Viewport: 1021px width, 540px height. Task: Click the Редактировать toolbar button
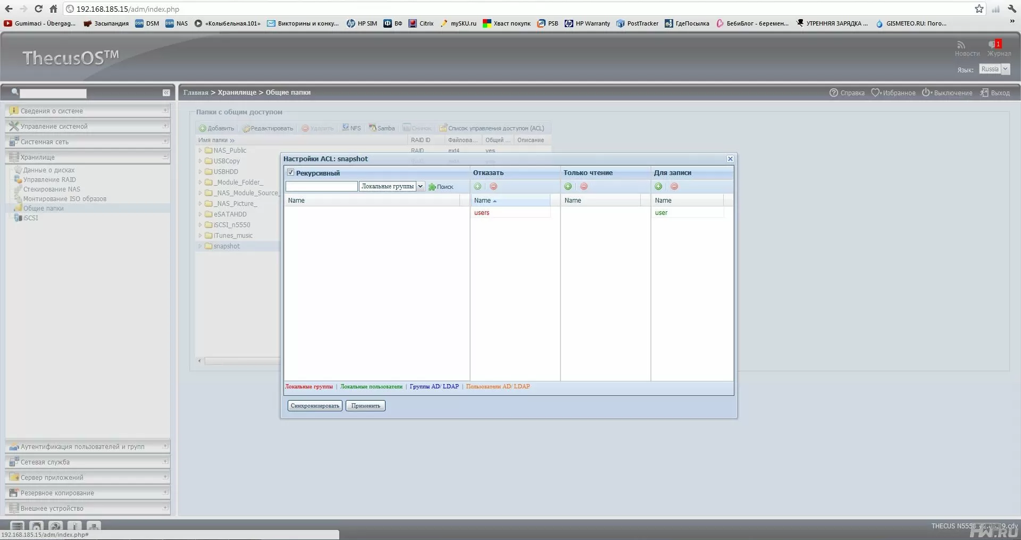coord(268,128)
